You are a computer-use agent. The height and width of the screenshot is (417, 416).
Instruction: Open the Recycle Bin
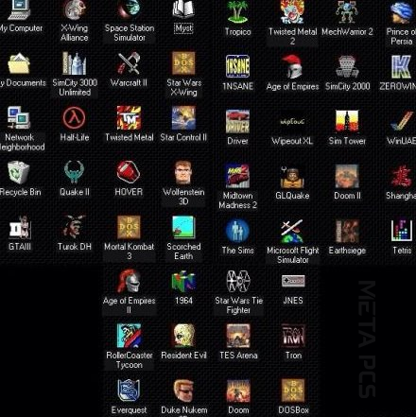click(19, 172)
